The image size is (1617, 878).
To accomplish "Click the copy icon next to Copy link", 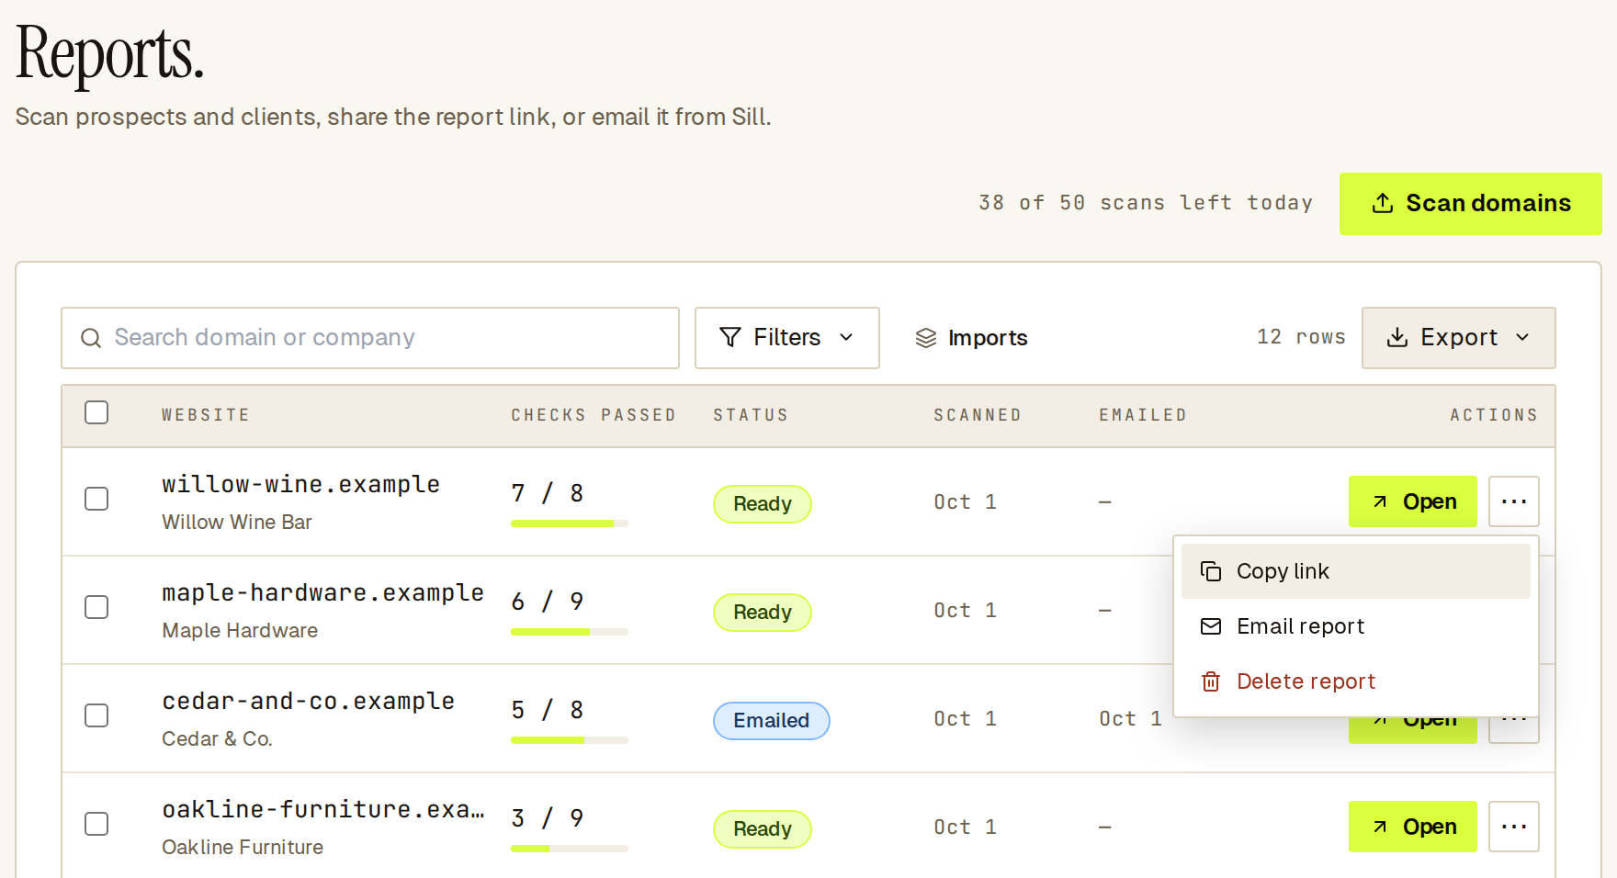I will pyautogui.click(x=1211, y=571).
